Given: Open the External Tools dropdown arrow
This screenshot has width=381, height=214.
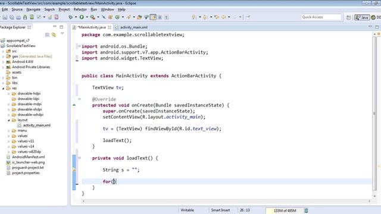Looking at the screenshot, I should click(98, 17).
